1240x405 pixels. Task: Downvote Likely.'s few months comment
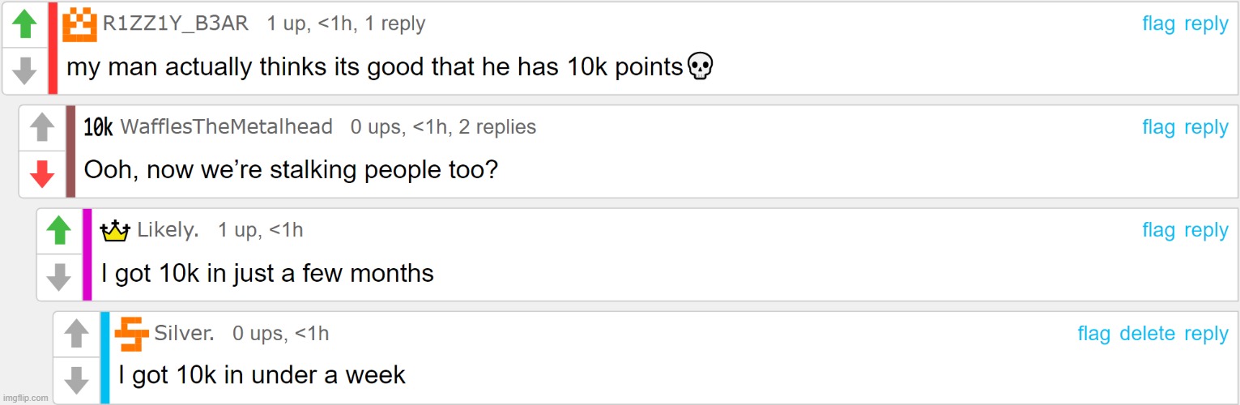[x=59, y=277]
